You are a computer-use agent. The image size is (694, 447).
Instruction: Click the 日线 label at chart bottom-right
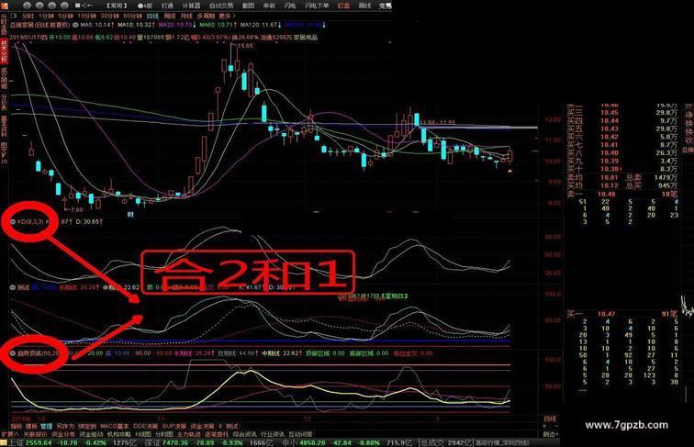550,419
